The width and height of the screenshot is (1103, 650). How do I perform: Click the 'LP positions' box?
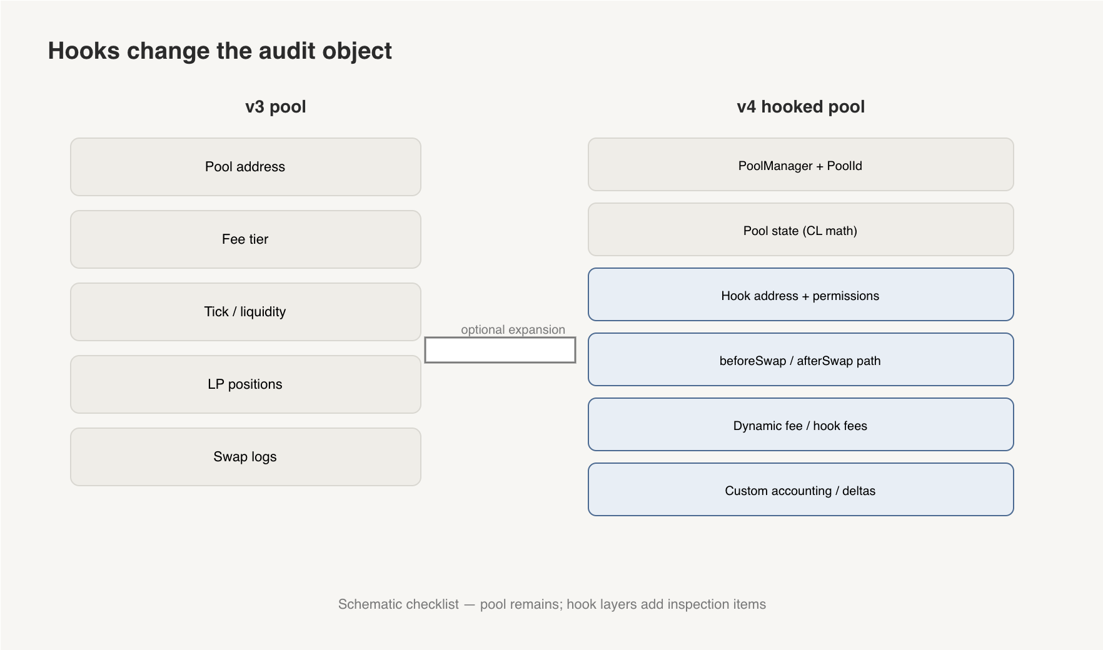click(x=246, y=384)
